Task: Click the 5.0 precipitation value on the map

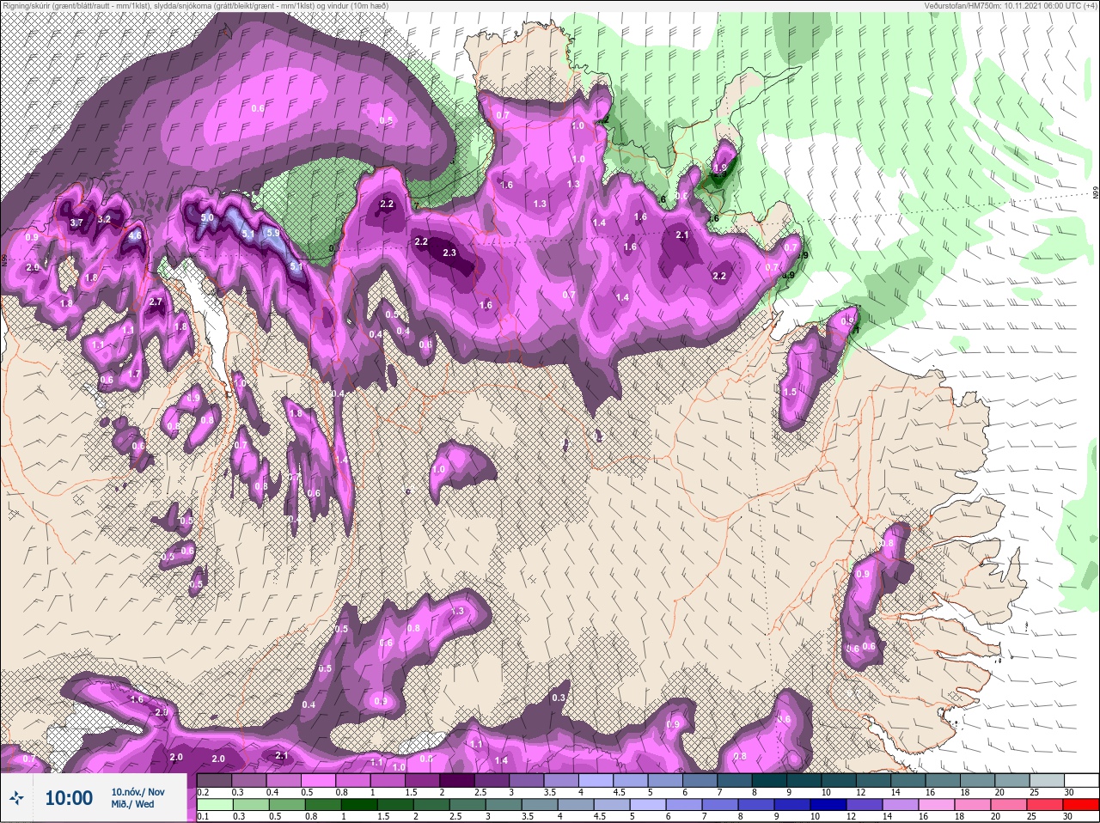Action: click(x=207, y=218)
